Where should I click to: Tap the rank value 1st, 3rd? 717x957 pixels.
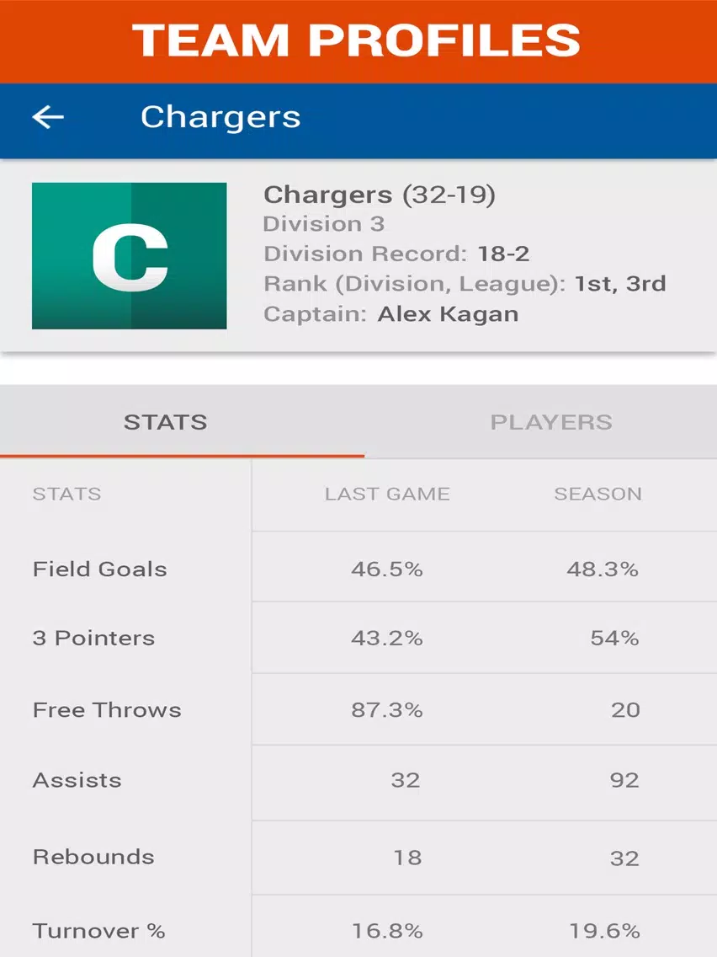pyautogui.click(x=619, y=284)
